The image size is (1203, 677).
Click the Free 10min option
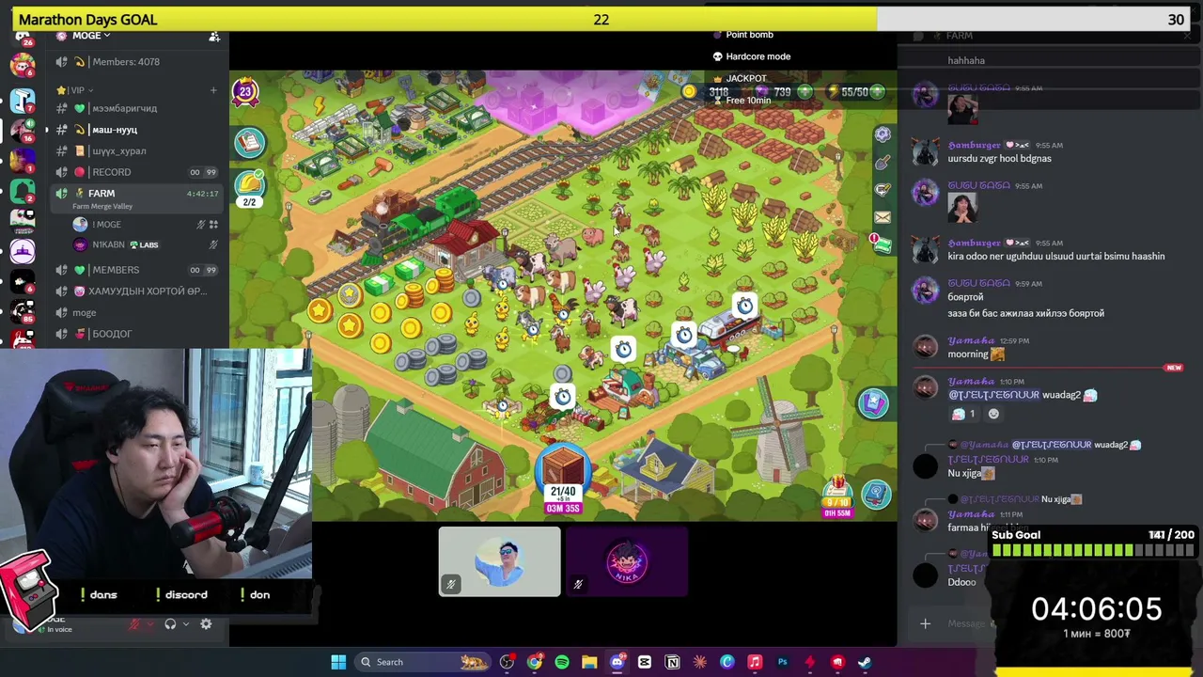pyautogui.click(x=748, y=101)
